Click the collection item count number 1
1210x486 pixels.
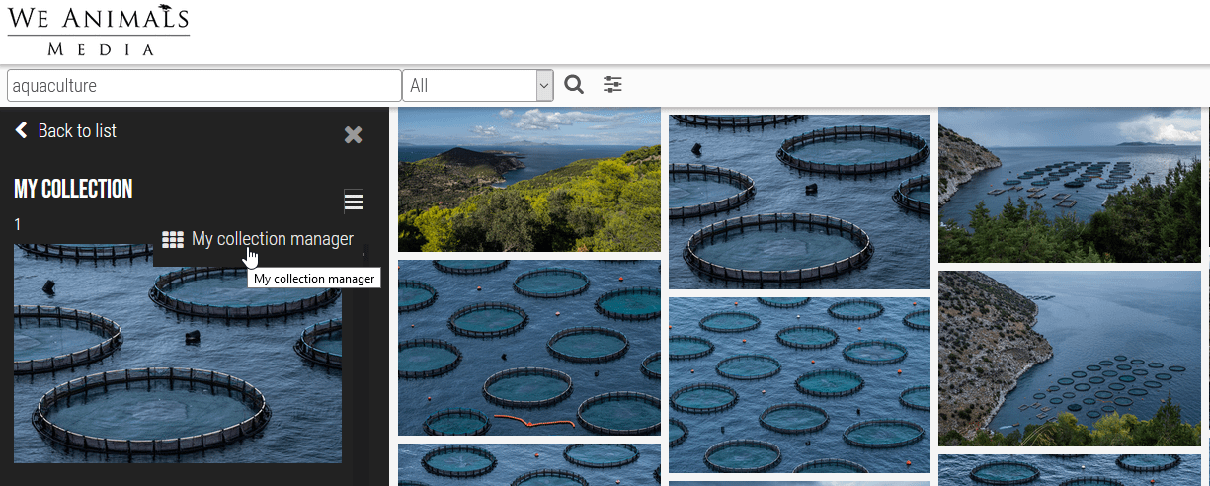click(x=18, y=225)
